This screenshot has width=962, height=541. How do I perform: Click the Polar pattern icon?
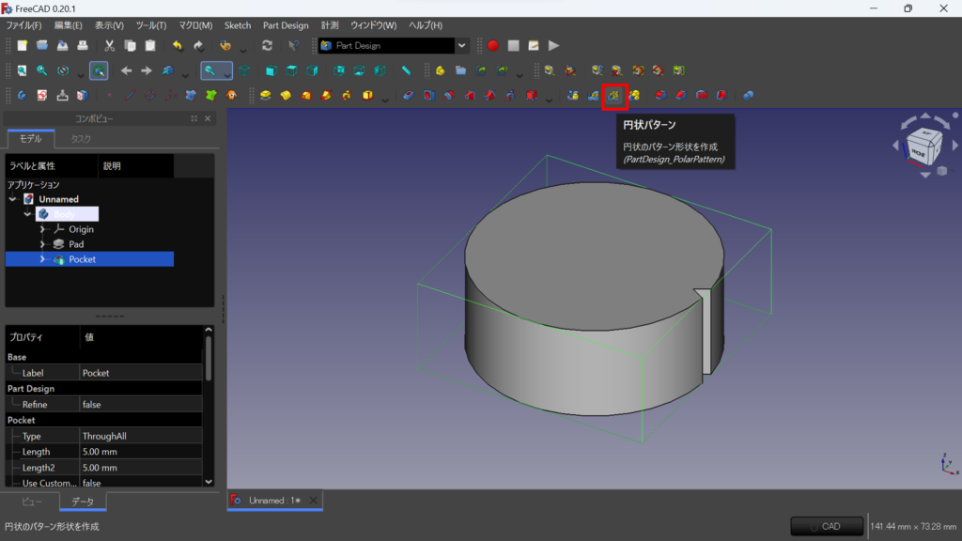coord(614,96)
